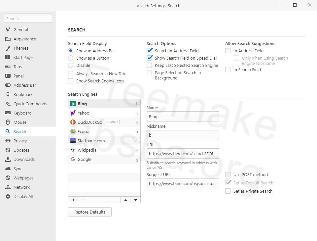The image size is (317, 241).
Task: Click the Bookmarks ribbon icon
Action: click(8, 94)
